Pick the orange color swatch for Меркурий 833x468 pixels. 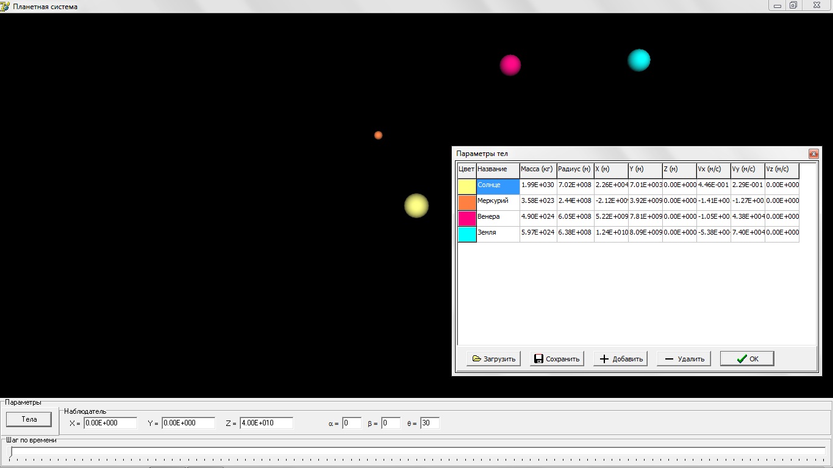[x=467, y=202]
